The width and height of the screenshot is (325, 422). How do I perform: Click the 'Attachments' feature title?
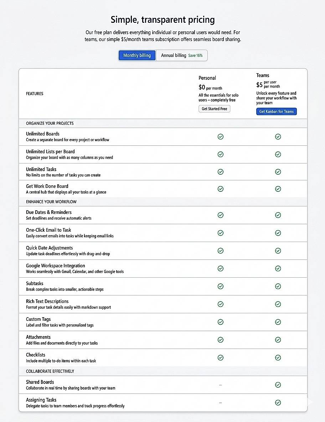tap(38, 337)
